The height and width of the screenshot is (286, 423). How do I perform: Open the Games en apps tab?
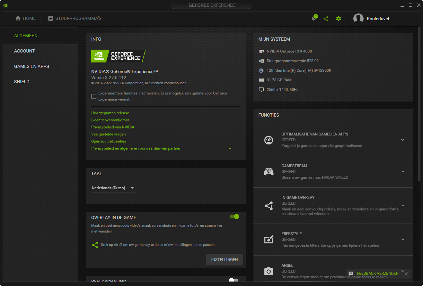[x=40, y=66]
